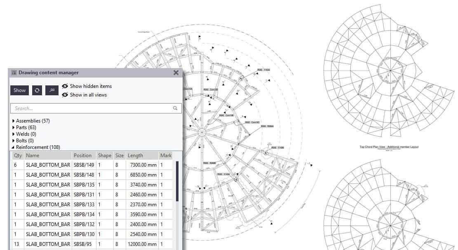Click length value 3590.00 mm
458x250 pixels.
[x=143, y=215]
